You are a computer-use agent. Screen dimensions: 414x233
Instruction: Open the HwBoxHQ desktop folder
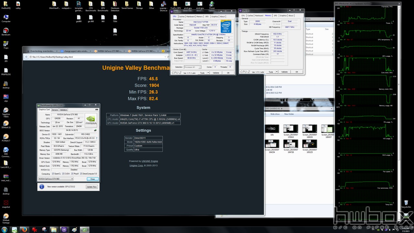[x=6, y=5]
